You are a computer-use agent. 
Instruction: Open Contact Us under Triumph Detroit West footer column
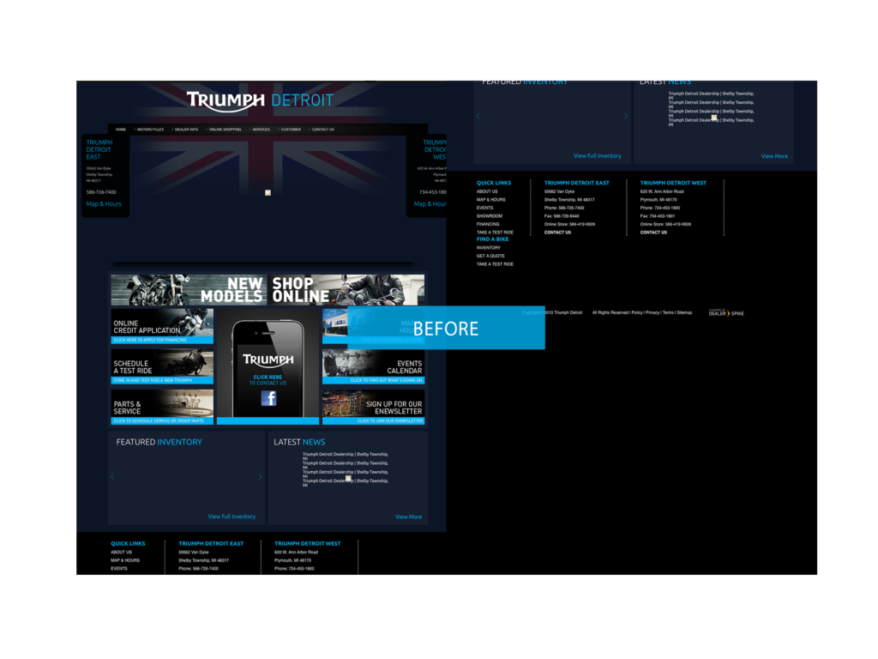653,232
